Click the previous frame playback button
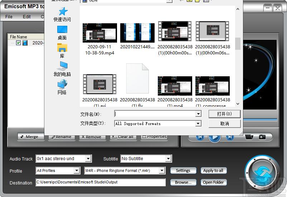This screenshot has height=197, width=287. click(x=200, y=137)
